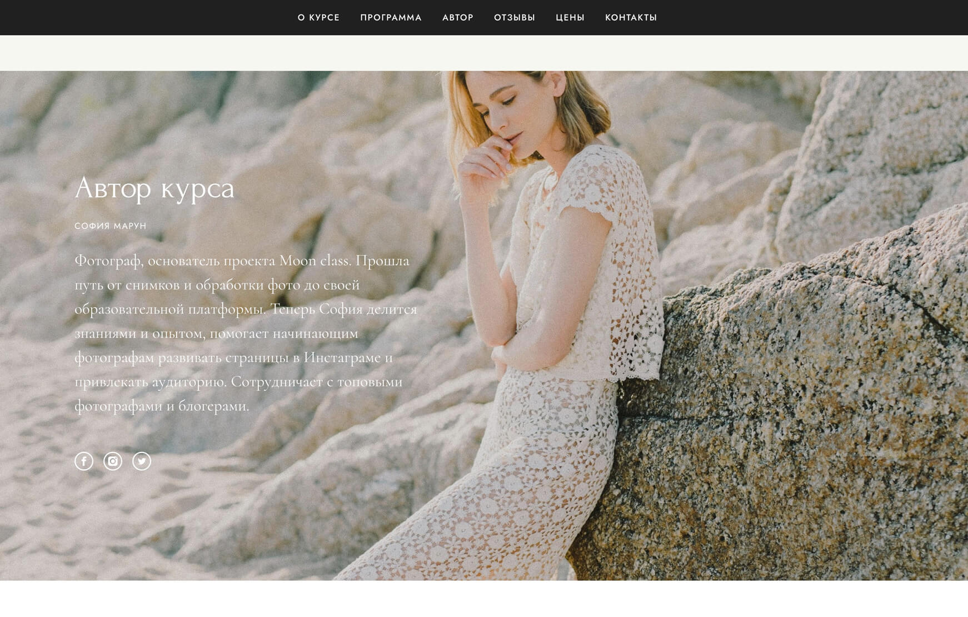Jump to the ОТЗЫВЫ section

point(515,18)
